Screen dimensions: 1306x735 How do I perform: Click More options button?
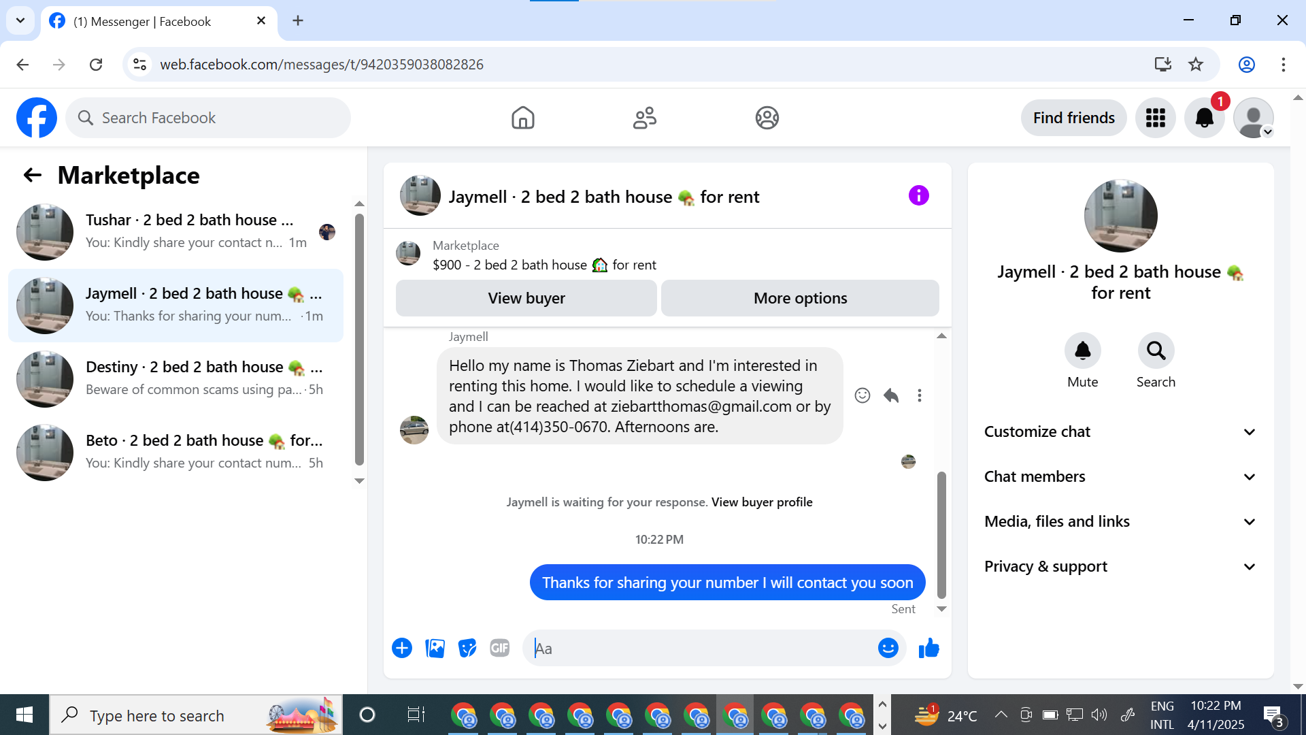click(800, 298)
